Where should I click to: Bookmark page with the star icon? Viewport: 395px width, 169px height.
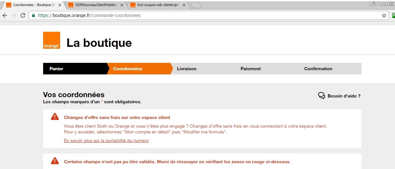click(x=384, y=15)
